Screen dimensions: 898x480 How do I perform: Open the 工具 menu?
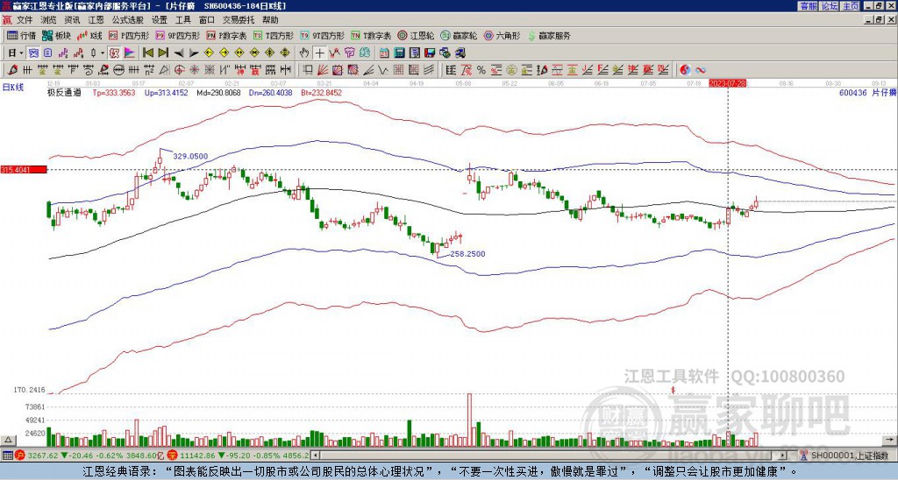pyautogui.click(x=182, y=20)
